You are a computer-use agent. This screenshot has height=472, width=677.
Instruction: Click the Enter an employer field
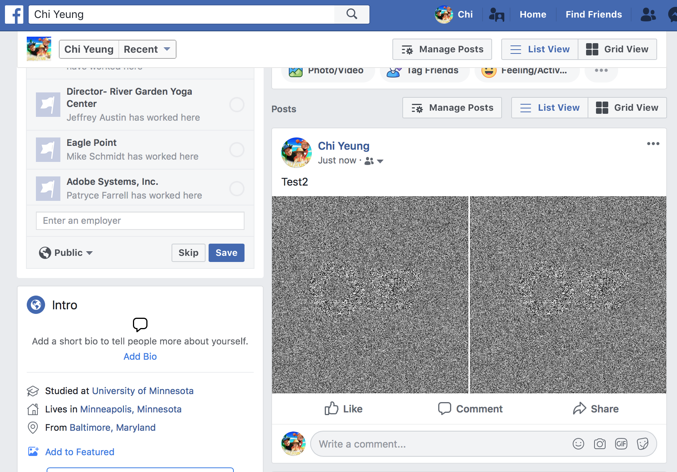pos(140,221)
